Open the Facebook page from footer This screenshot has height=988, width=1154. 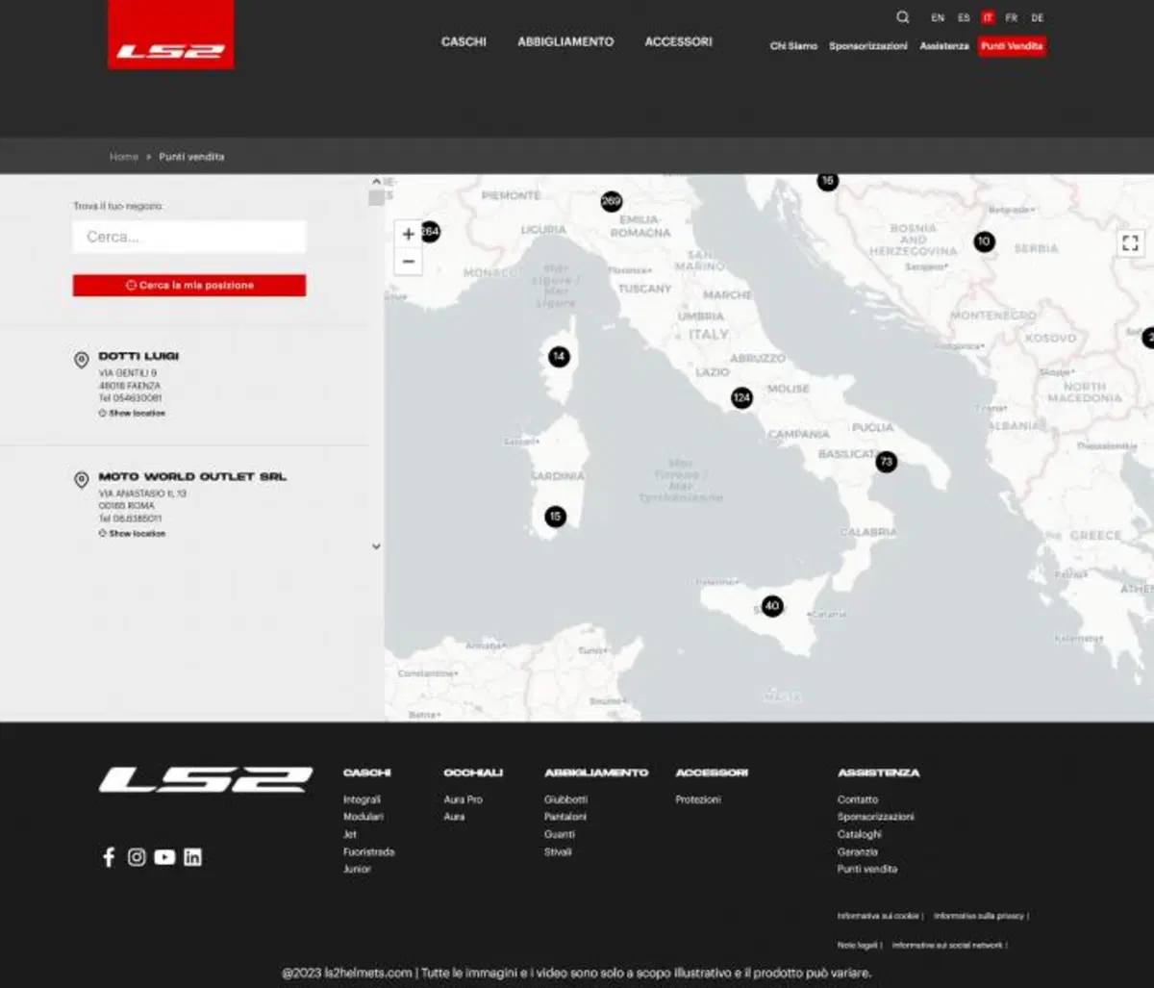[109, 857]
